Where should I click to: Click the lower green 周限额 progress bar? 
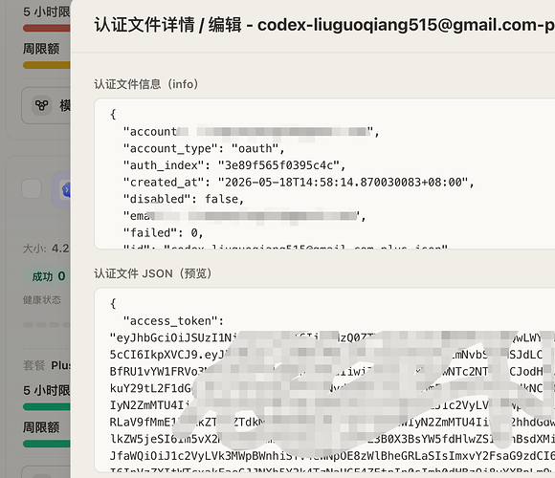[47, 444]
